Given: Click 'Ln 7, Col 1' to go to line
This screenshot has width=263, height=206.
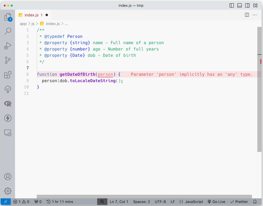Looking at the screenshot, I should coord(119,202).
